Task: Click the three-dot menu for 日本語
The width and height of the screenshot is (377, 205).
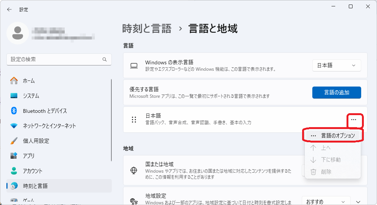Action: 353,120
